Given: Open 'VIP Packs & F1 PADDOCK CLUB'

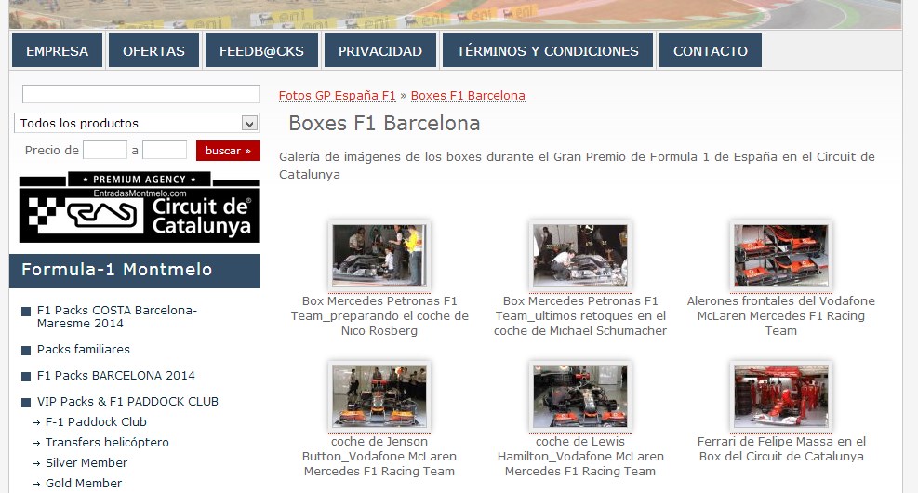Looking at the screenshot, I should (127, 402).
